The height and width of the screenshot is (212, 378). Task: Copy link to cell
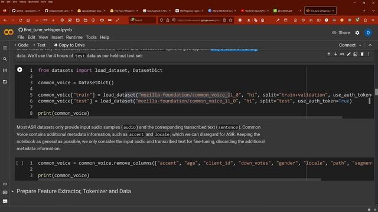tap(342, 54)
